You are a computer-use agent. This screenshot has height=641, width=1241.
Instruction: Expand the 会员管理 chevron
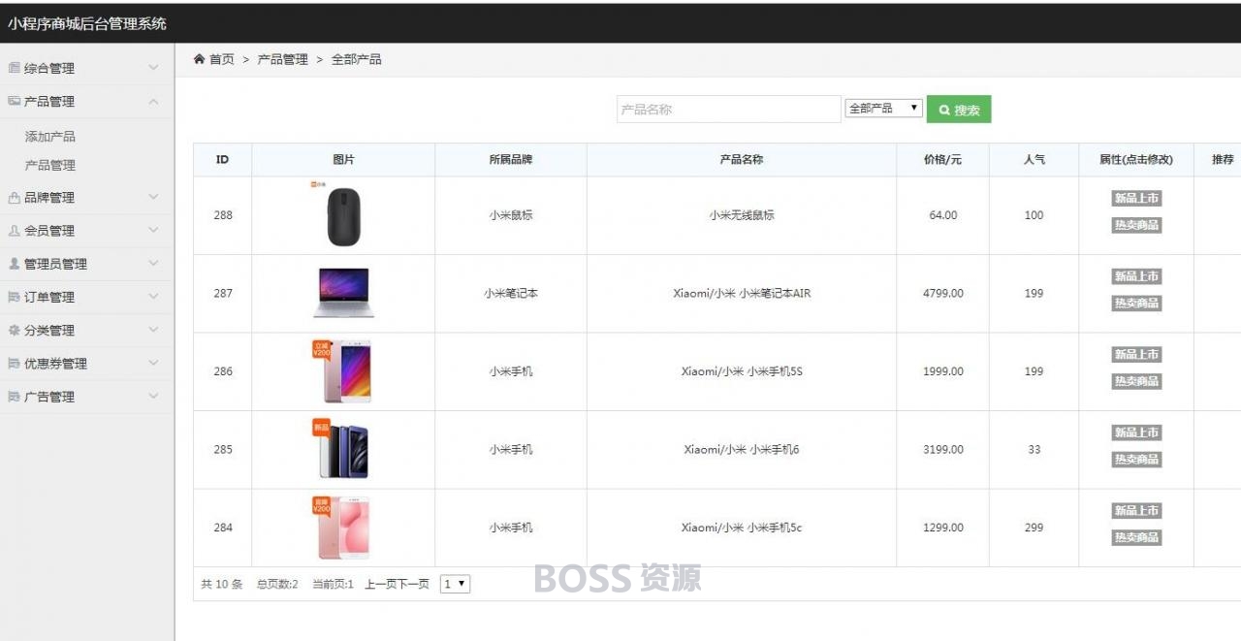pyautogui.click(x=153, y=230)
